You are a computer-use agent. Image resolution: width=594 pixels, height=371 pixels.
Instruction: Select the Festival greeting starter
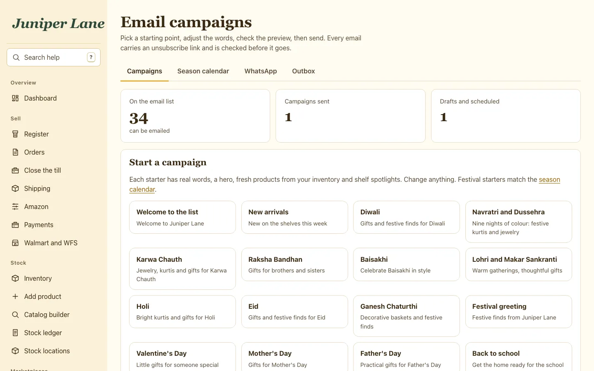click(x=519, y=312)
